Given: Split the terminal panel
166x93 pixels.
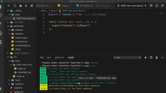Looking at the screenshot, I should pos(151,58).
